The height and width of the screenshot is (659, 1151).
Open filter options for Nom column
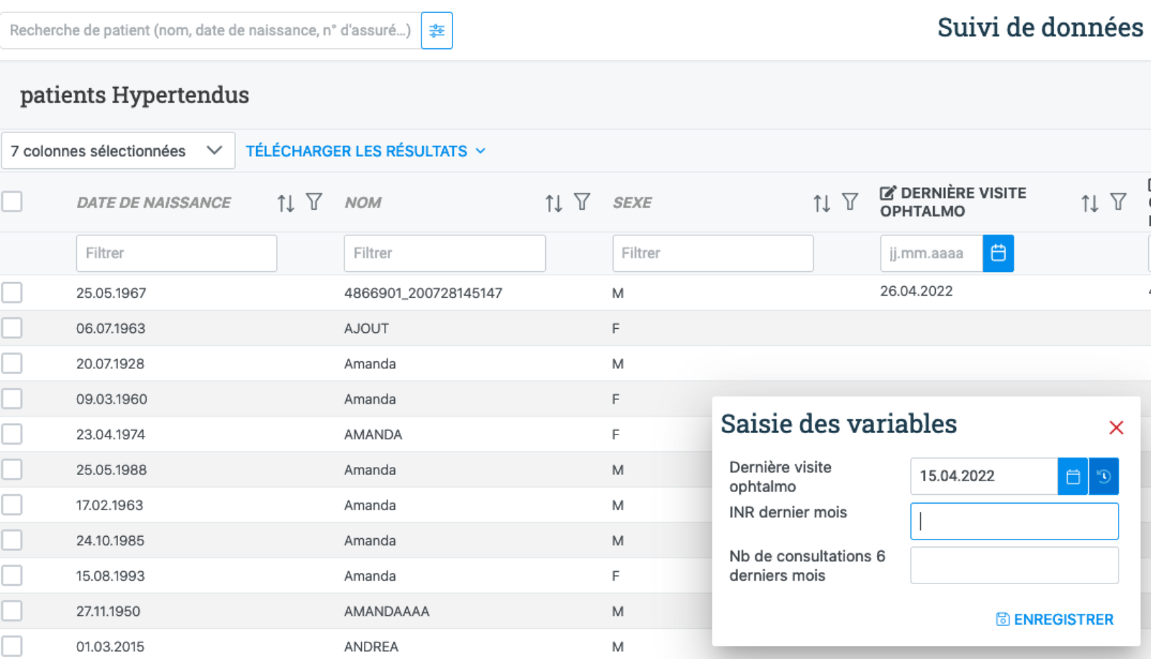point(582,202)
